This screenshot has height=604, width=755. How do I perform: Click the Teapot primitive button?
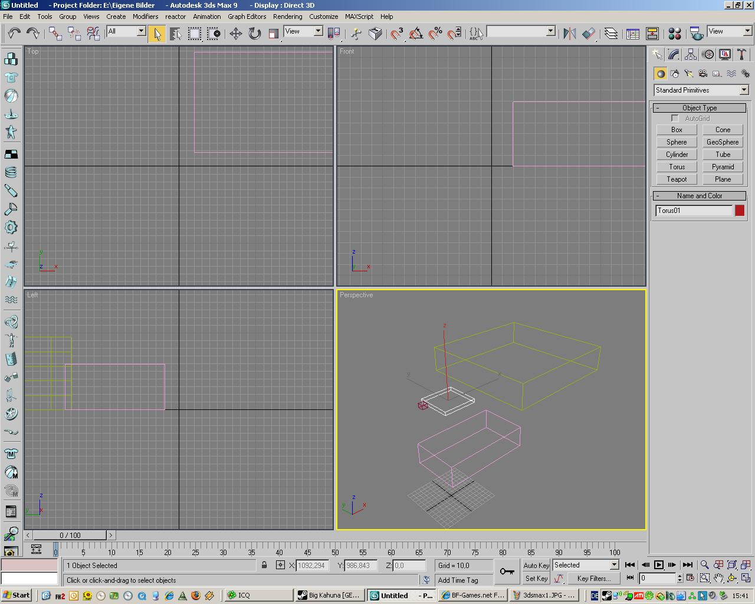click(677, 179)
